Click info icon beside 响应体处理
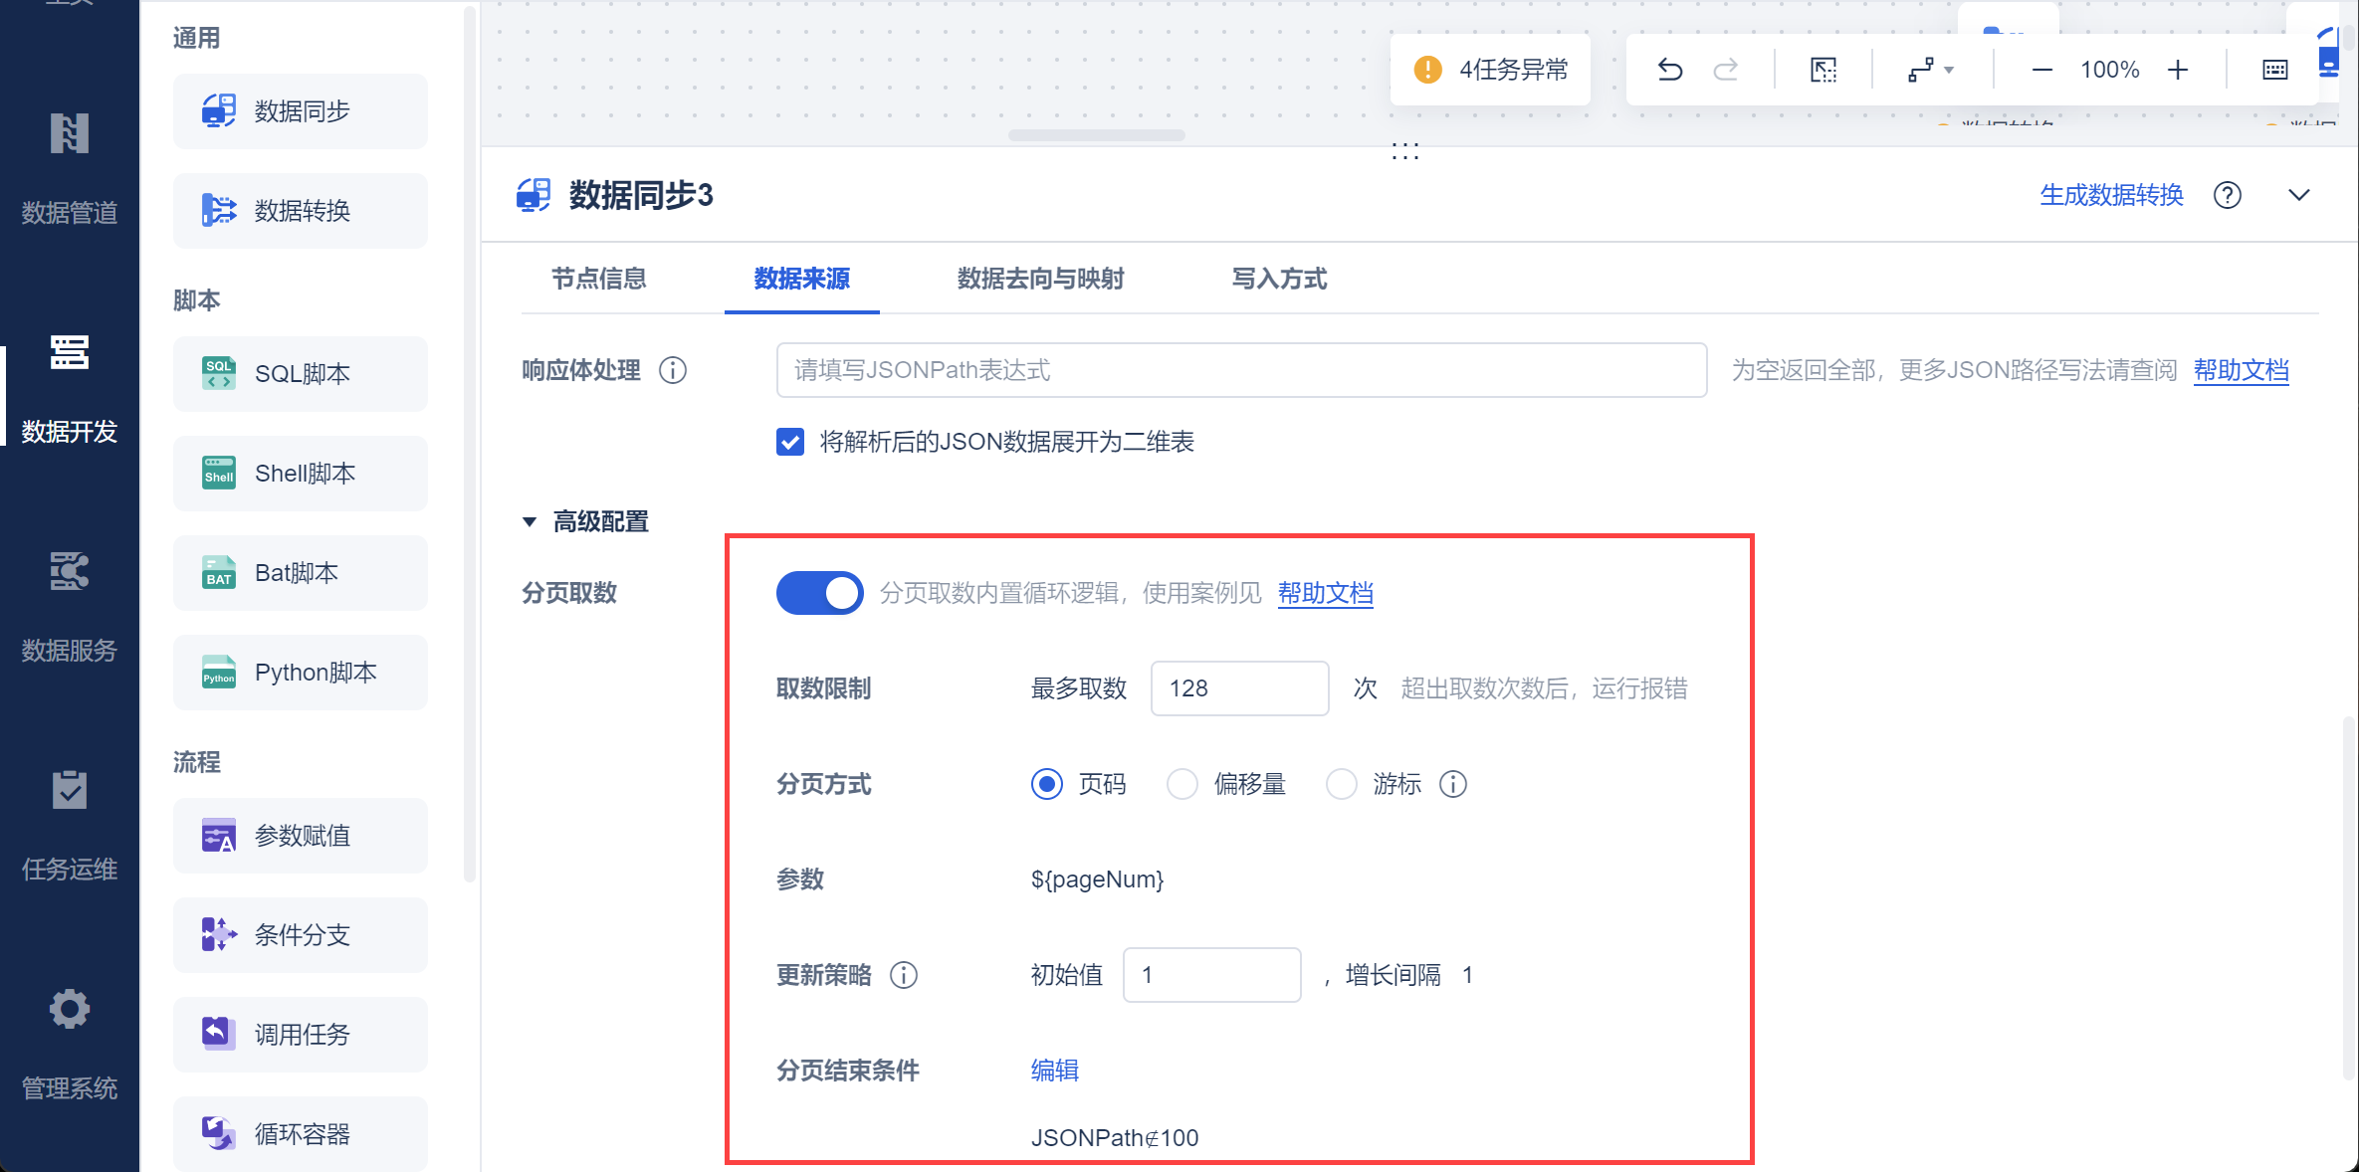2359x1172 pixels. (673, 370)
